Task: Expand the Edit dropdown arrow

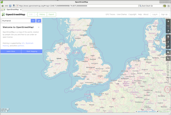Action: coord(36,15)
